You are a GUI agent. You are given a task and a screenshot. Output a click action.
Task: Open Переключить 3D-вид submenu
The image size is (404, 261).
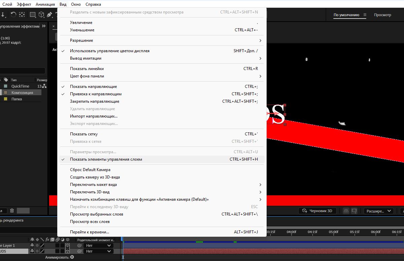click(x=162, y=192)
